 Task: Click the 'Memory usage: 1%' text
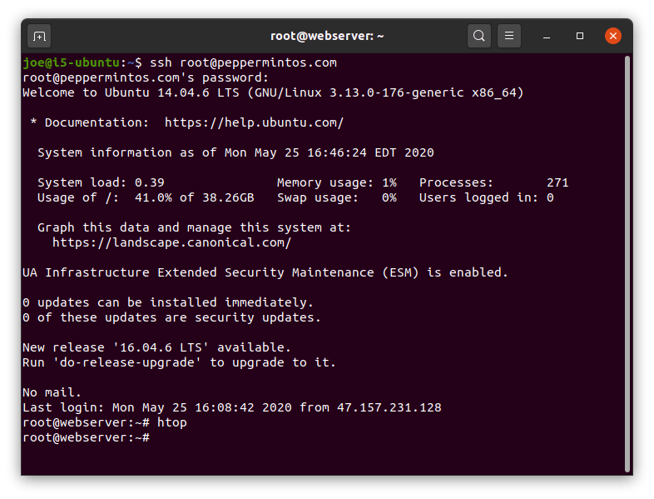[337, 183]
